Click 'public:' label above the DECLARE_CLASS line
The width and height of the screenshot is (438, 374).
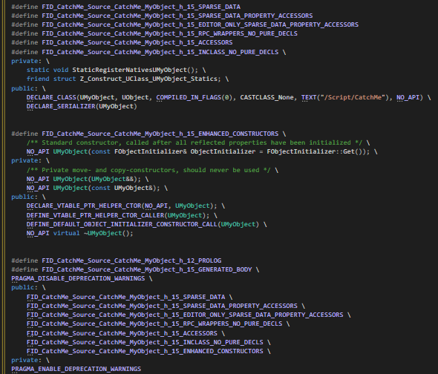tap(24, 88)
